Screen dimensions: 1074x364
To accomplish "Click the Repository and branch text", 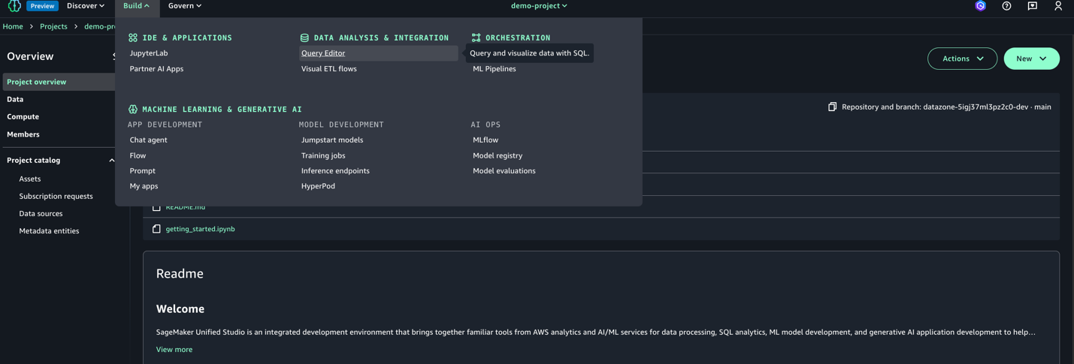I will tap(946, 107).
